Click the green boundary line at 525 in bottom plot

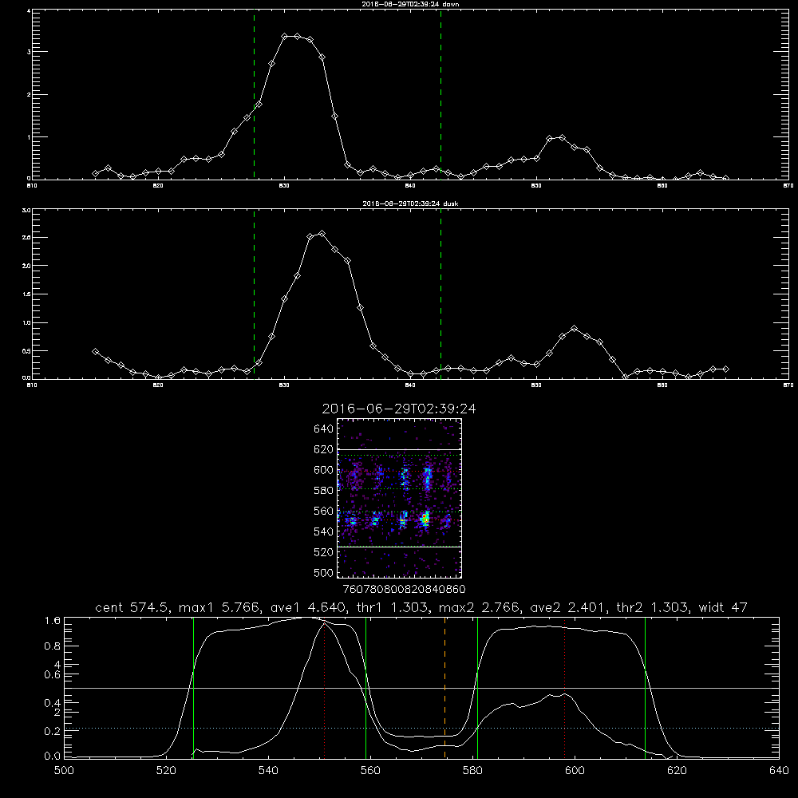click(193, 688)
